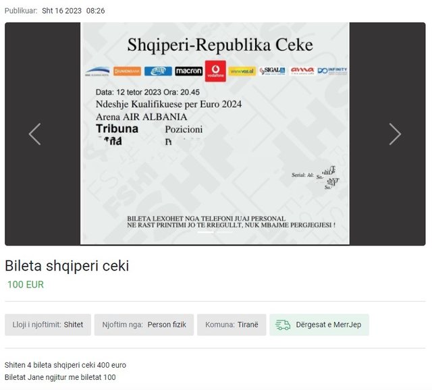
Task: Go to the previous image with left chevron
Action: pos(35,134)
